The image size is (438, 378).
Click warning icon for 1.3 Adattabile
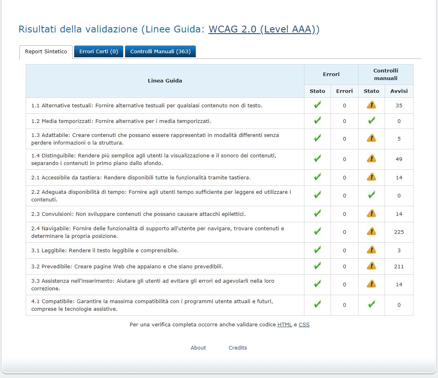(371, 139)
